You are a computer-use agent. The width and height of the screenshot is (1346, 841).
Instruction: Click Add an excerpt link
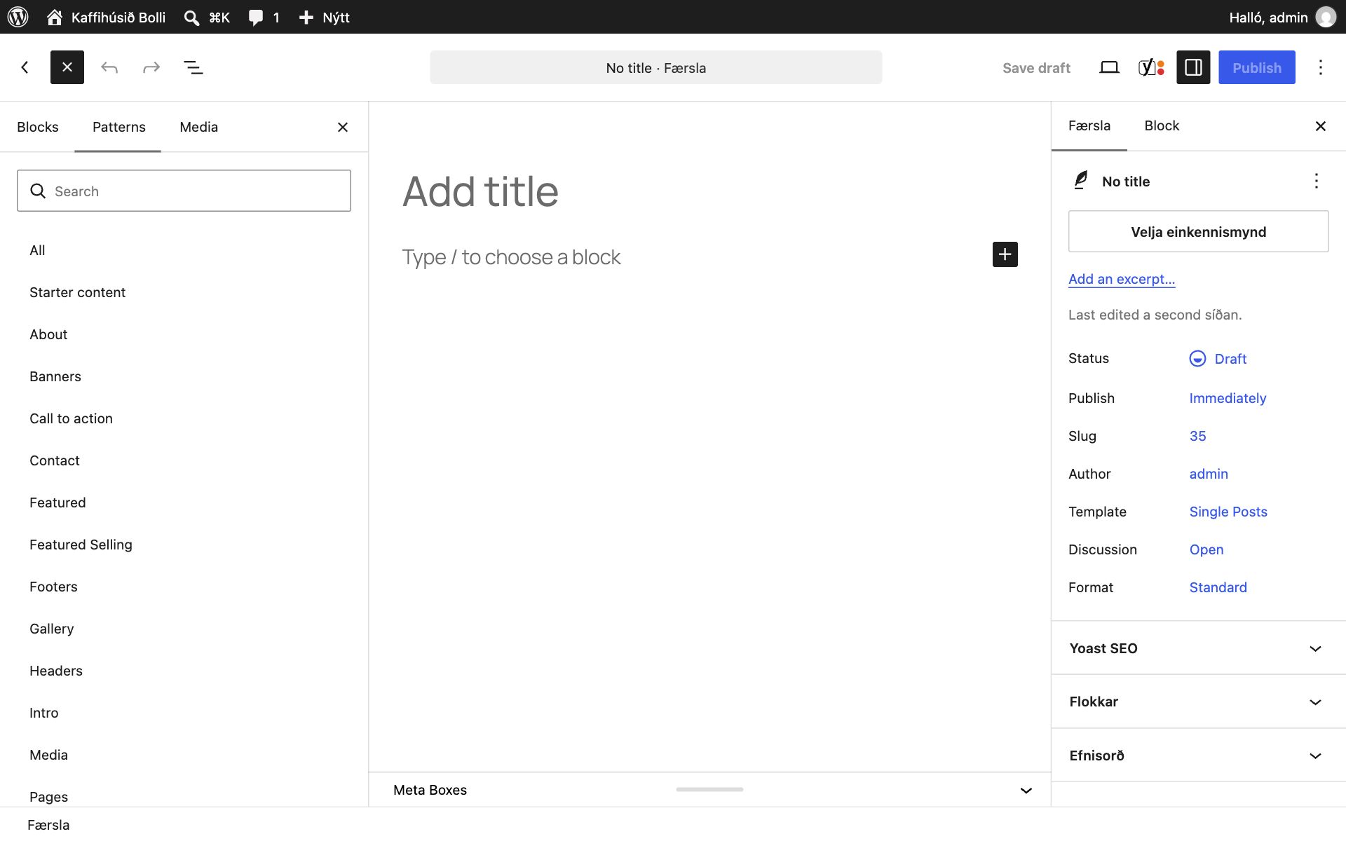tap(1122, 279)
